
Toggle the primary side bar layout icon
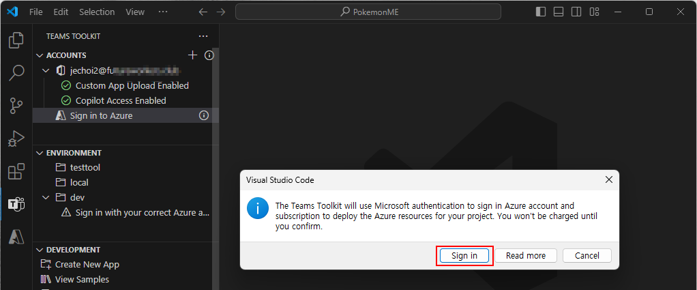(541, 12)
